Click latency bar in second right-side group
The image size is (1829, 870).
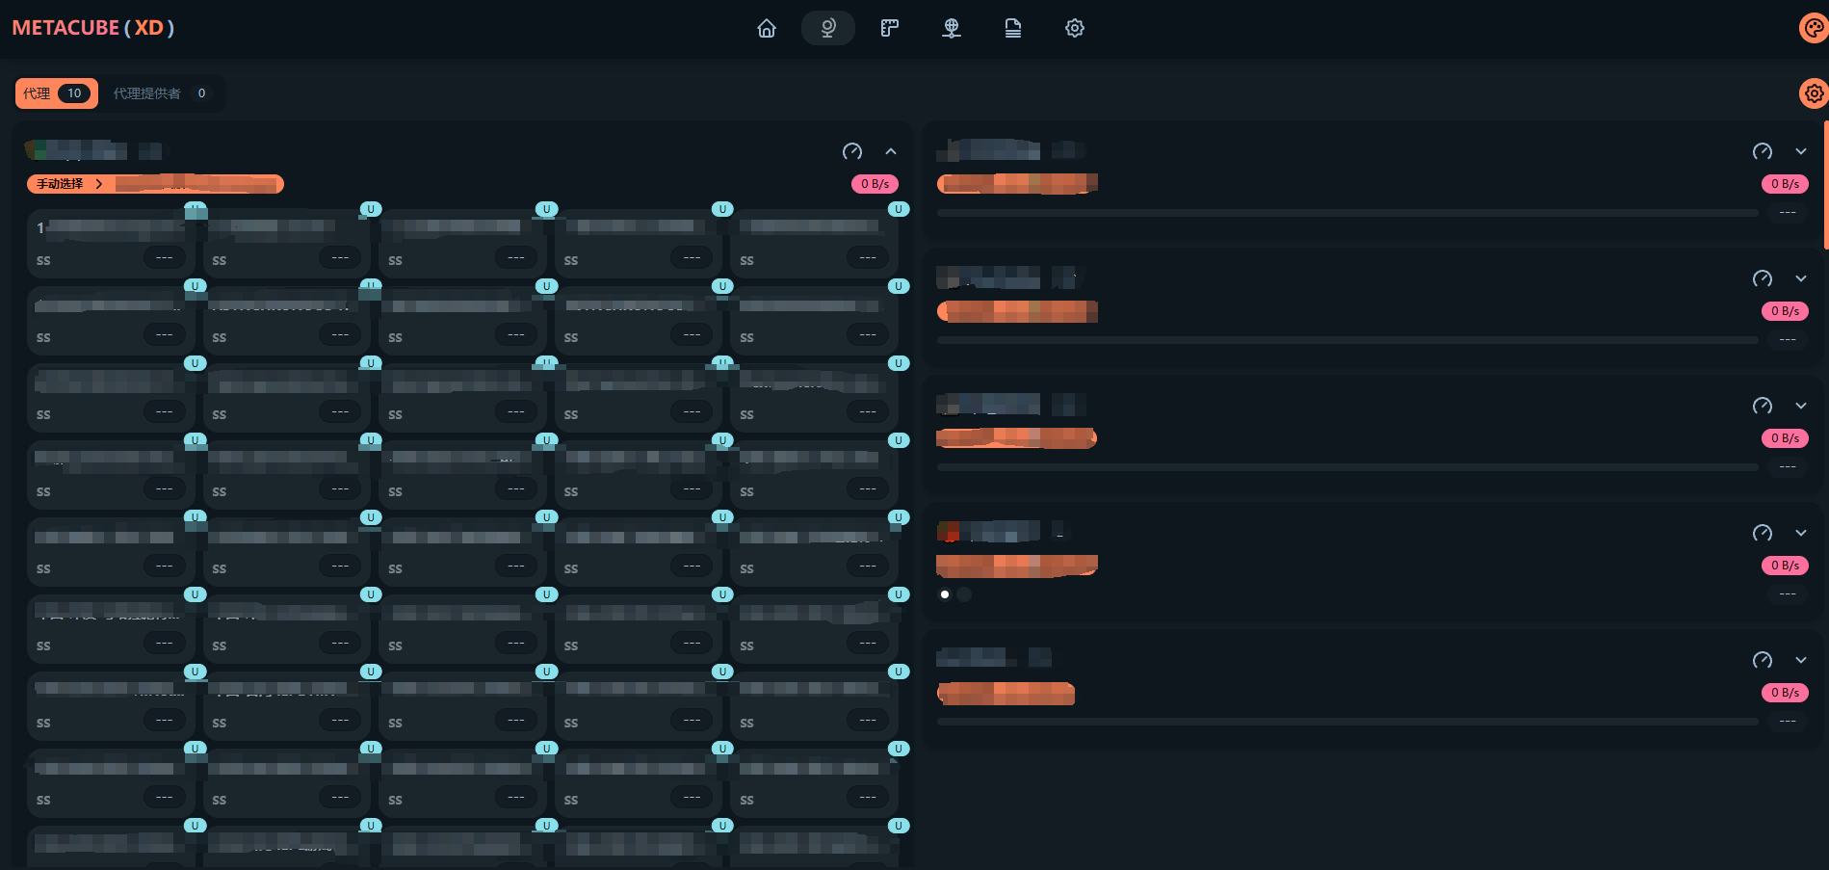[x=1347, y=340]
